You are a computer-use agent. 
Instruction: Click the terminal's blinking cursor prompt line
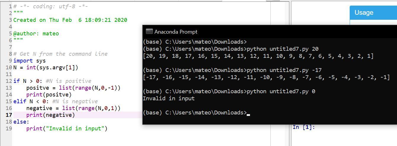pos(195,113)
